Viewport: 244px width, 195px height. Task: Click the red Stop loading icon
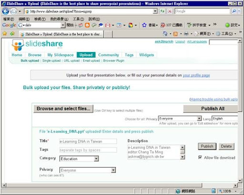tap(170, 11)
